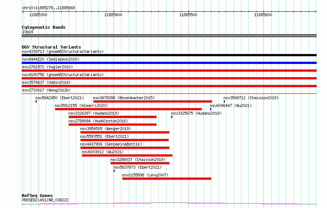Click the nsv4339713 gnomAD black variant bar
Image resolution: width=327 pixels, height=208 pixels.
point(169,55)
